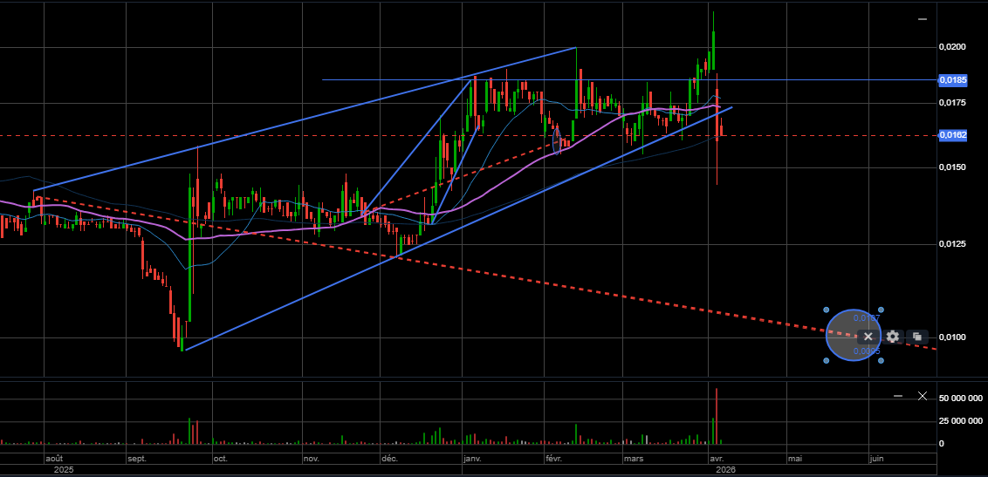Click the mars month label
Screen dimensions: 988x477
(x=635, y=459)
